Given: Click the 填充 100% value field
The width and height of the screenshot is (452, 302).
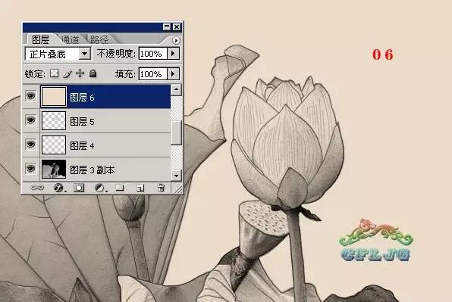Looking at the screenshot, I should pyautogui.click(x=152, y=74).
